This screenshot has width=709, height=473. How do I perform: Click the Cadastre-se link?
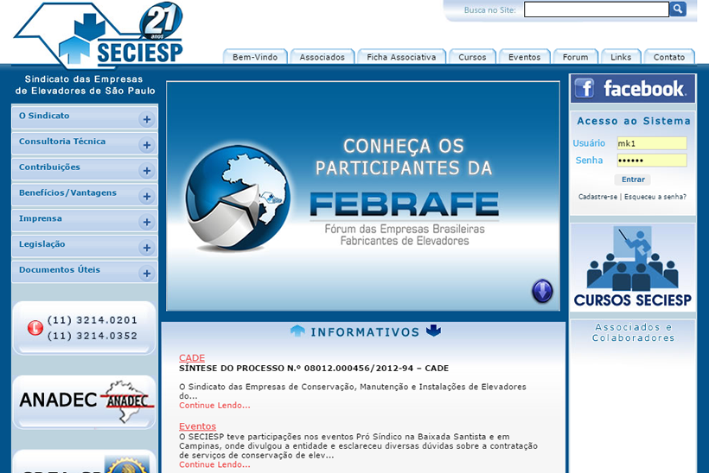point(597,197)
